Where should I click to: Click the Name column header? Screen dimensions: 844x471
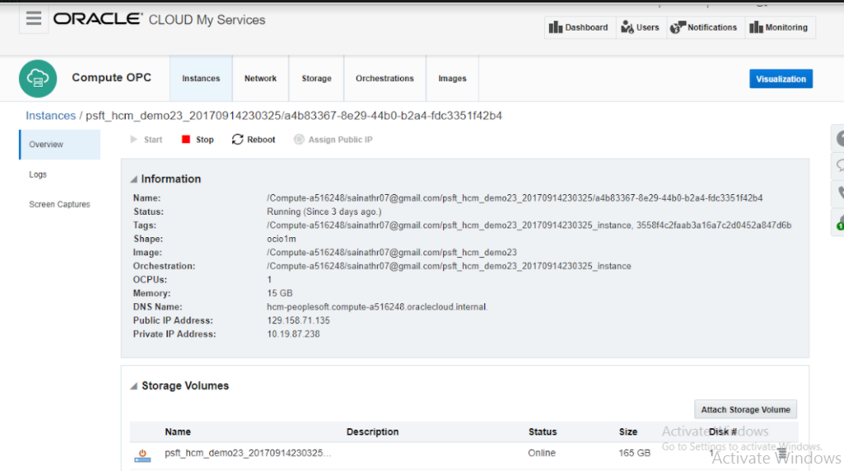click(x=178, y=431)
